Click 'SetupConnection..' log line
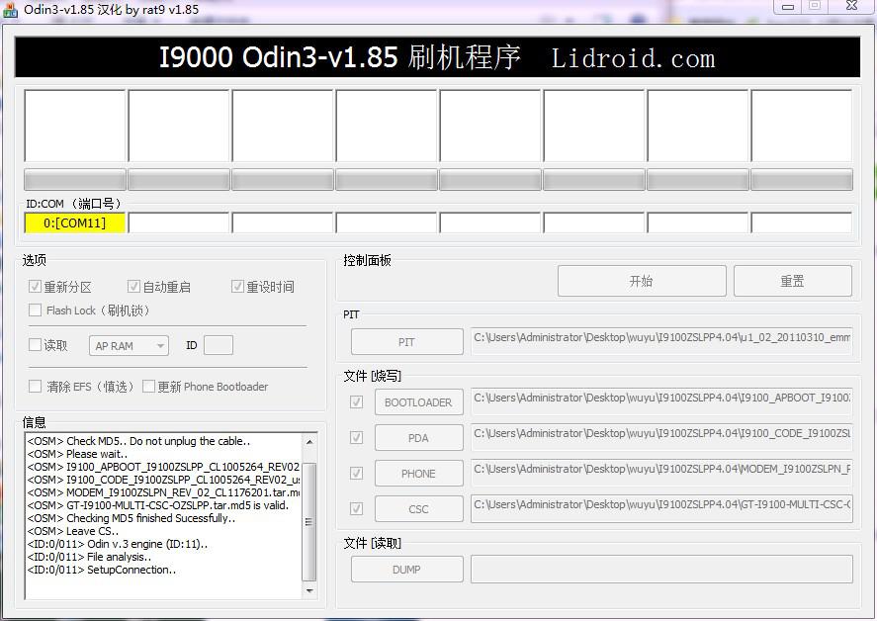The image size is (877, 621). (101, 570)
